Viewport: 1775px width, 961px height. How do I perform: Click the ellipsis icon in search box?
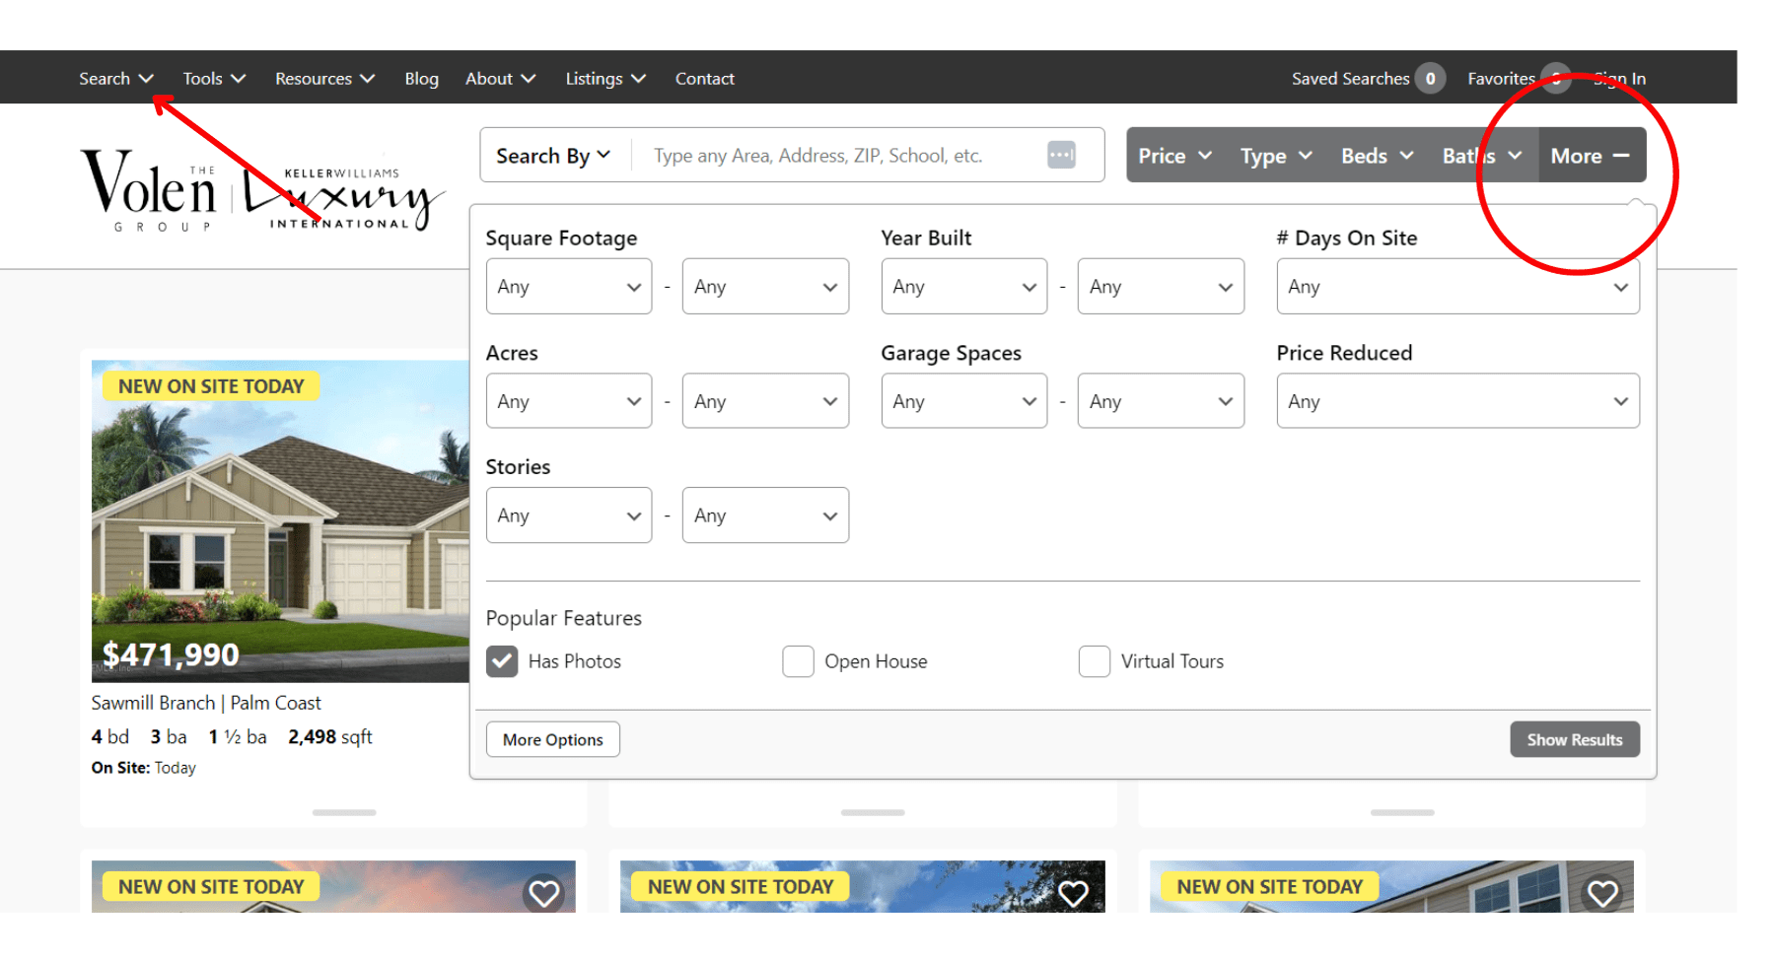click(x=1061, y=155)
